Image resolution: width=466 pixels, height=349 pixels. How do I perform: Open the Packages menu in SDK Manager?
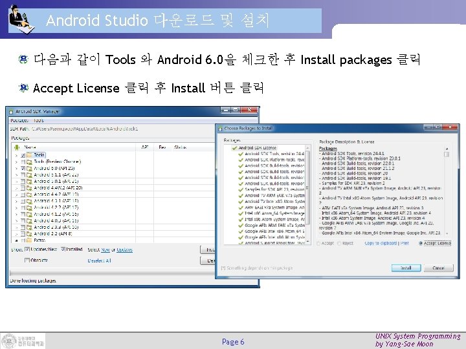[19, 120]
